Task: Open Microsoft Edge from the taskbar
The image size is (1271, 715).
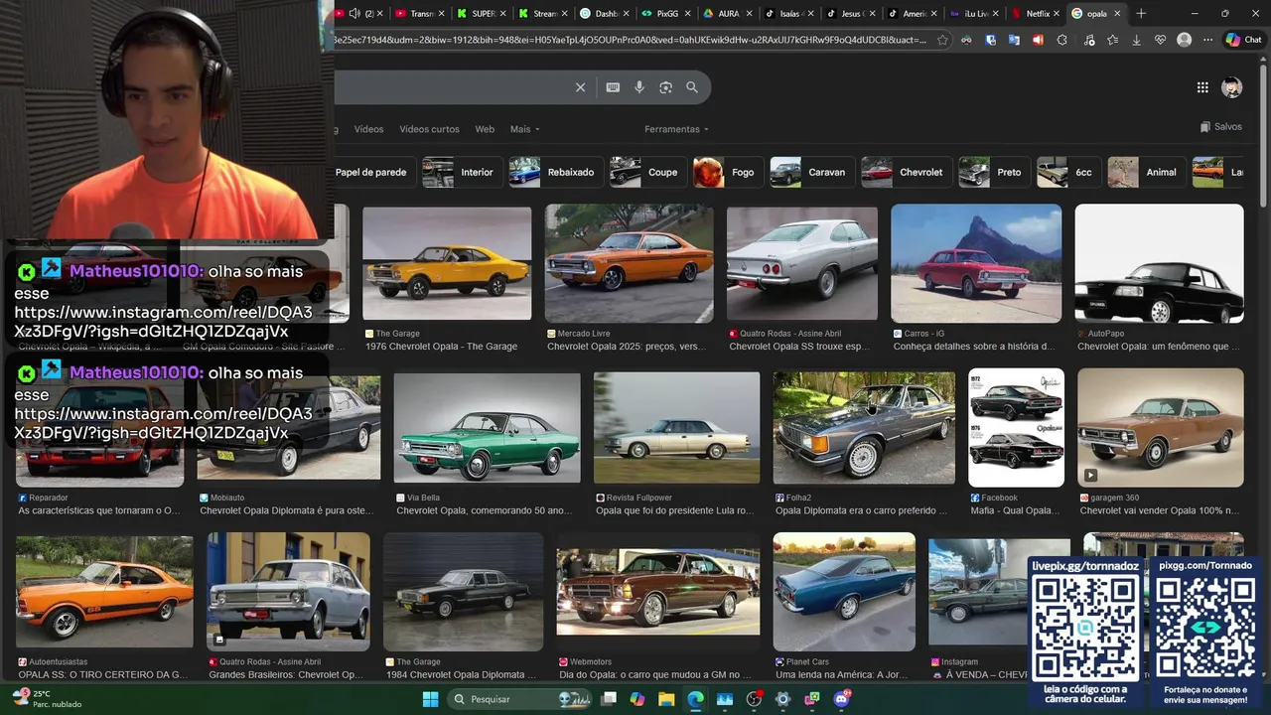Action: (695, 699)
